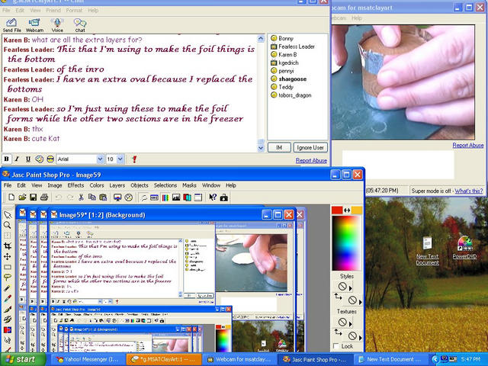Toggle Underline formatting in chat

pos(28,159)
